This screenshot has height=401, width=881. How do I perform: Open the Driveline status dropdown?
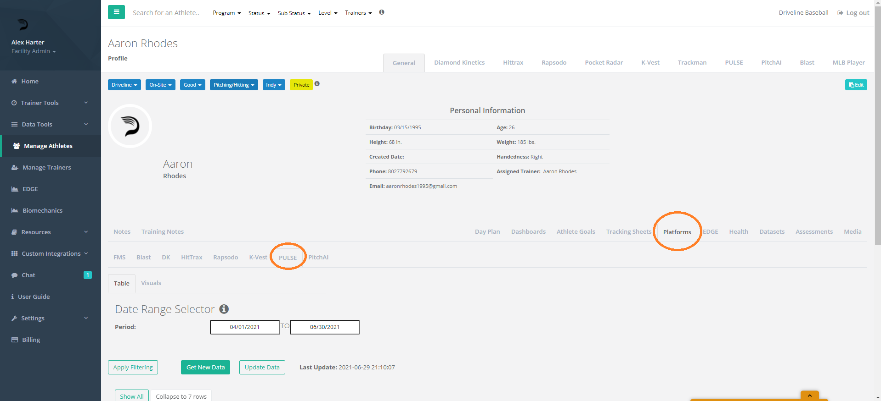124,85
